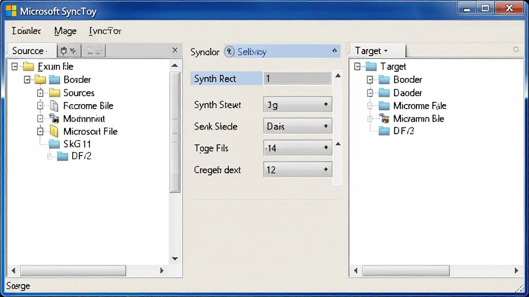
Task: Click the Synth Rect value field
Action: pos(297,78)
